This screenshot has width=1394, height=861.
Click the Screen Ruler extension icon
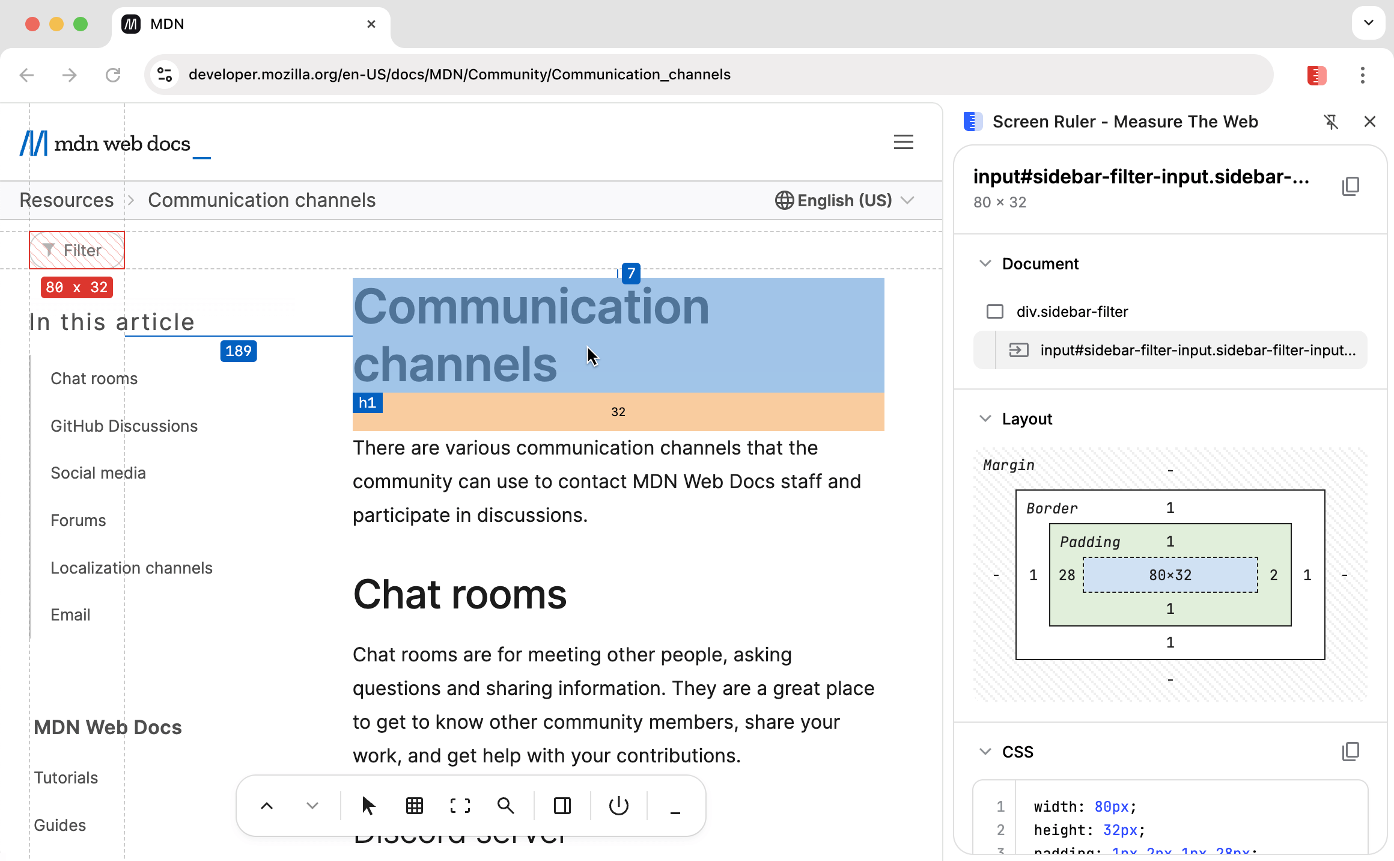click(x=1316, y=75)
